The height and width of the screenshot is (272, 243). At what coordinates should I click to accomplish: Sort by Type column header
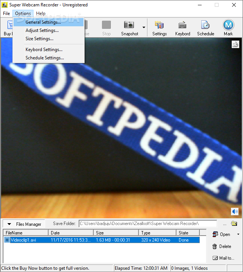[x=157, y=233]
